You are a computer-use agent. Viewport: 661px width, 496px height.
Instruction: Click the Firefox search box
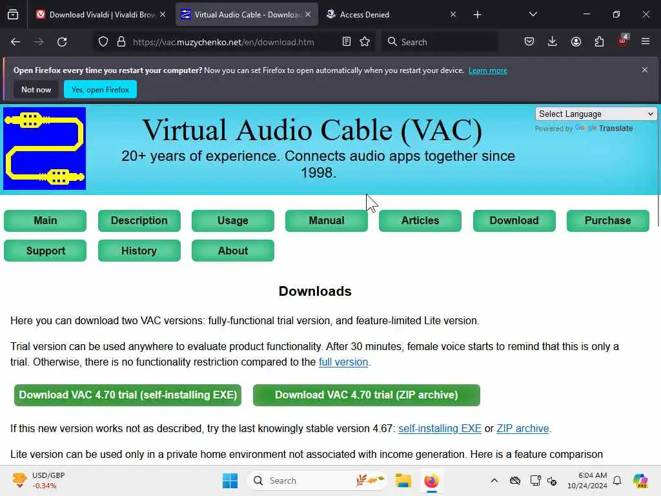pyautogui.click(x=440, y=42)
